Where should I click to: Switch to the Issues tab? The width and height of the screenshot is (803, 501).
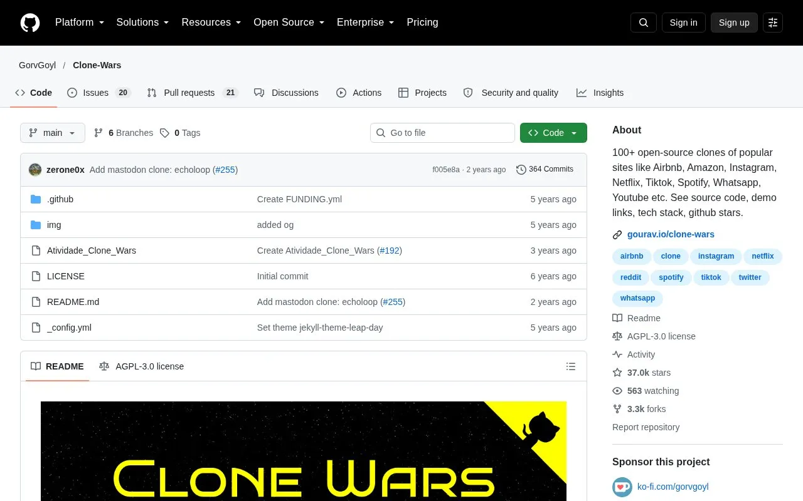[98, 93]
